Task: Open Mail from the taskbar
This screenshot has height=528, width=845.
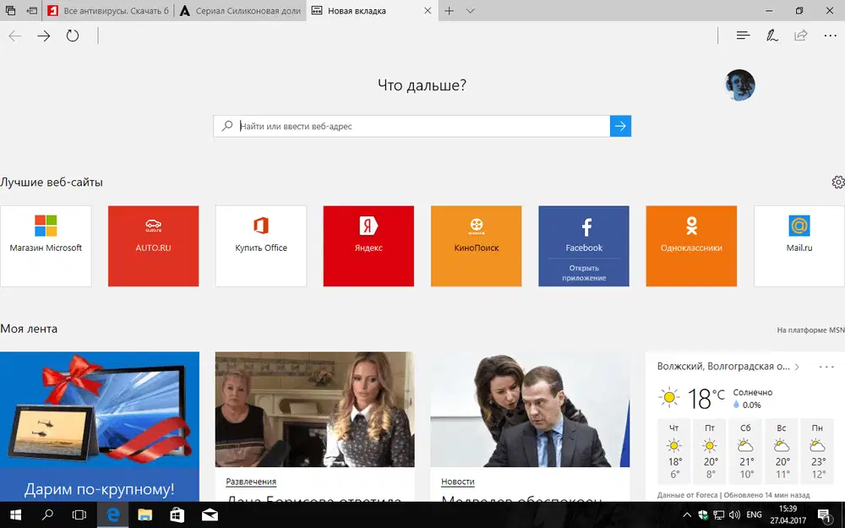Action: [x=209, y=514]
